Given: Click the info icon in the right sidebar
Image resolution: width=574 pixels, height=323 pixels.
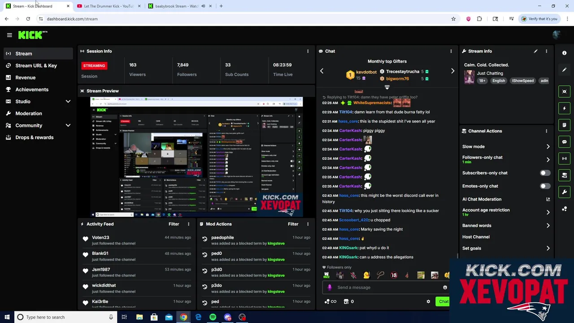Looking at the screenshot, I should [565, 53].
